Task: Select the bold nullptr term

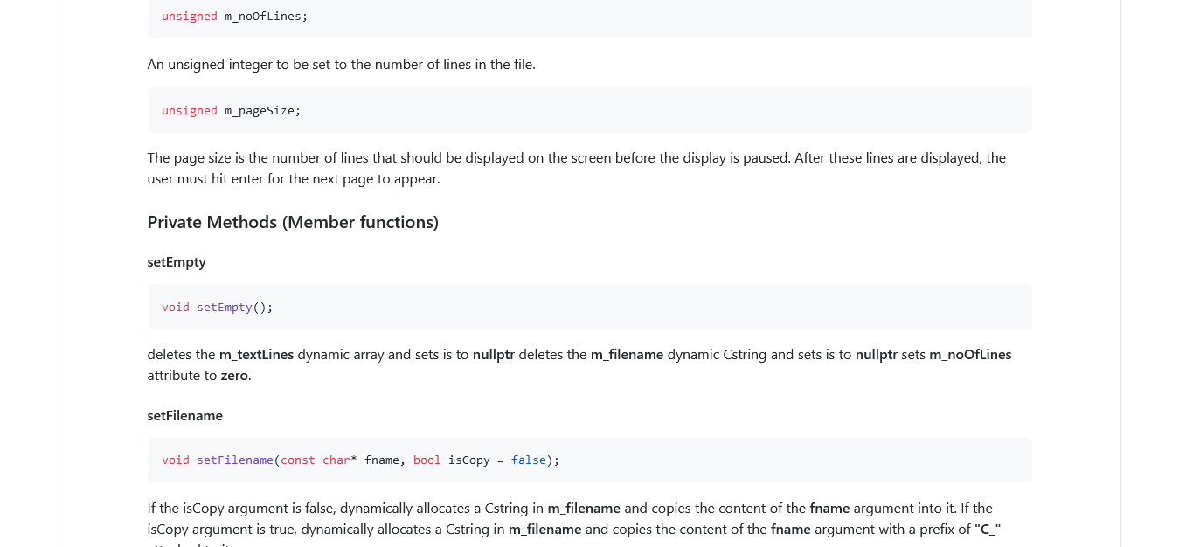Action: point(491,354)
